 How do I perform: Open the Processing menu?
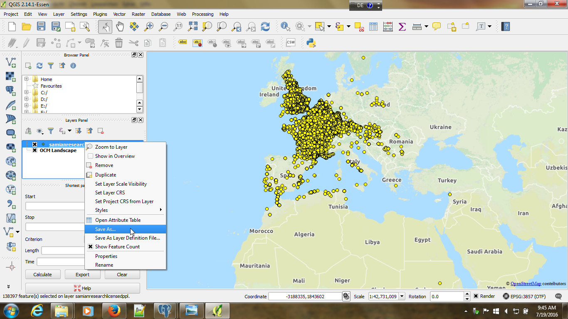click(x=203, y=14)
